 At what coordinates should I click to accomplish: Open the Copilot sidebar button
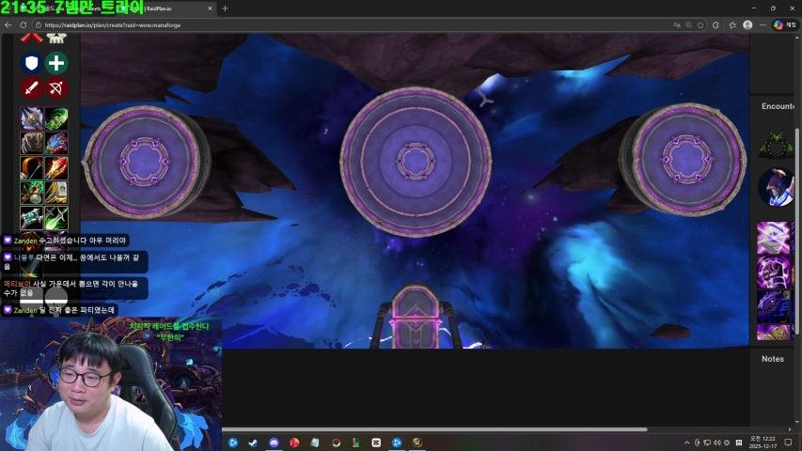click(x=785, y=25)
